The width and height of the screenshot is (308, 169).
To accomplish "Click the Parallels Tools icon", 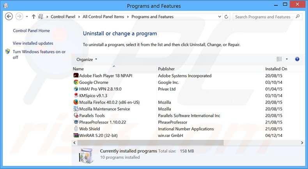I will 76,115.
